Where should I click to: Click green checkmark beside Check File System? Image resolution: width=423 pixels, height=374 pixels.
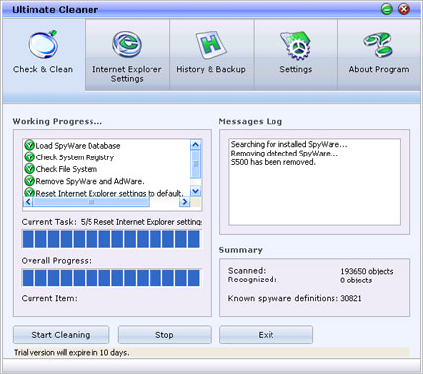pos(30,168)
